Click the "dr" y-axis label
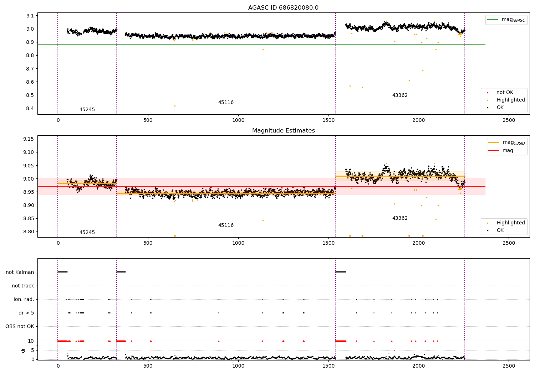535x374 pixels. (23, 350)
